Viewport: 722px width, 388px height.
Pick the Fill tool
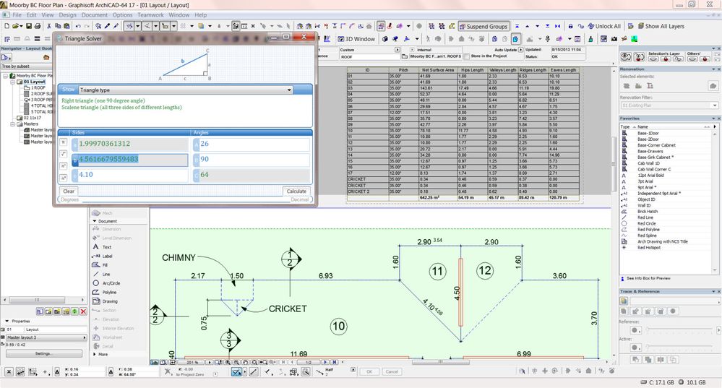pyautogui.click(x=106, y=265)
